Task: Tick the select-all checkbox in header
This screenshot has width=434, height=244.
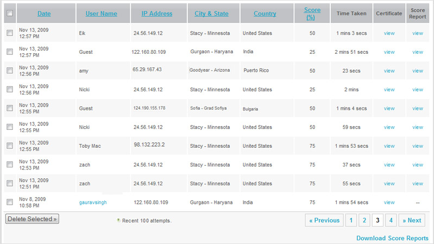Action: [x=9, y=14]
